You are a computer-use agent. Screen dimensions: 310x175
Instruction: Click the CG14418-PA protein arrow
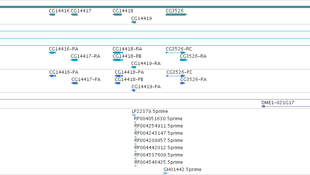coord(119,76)
